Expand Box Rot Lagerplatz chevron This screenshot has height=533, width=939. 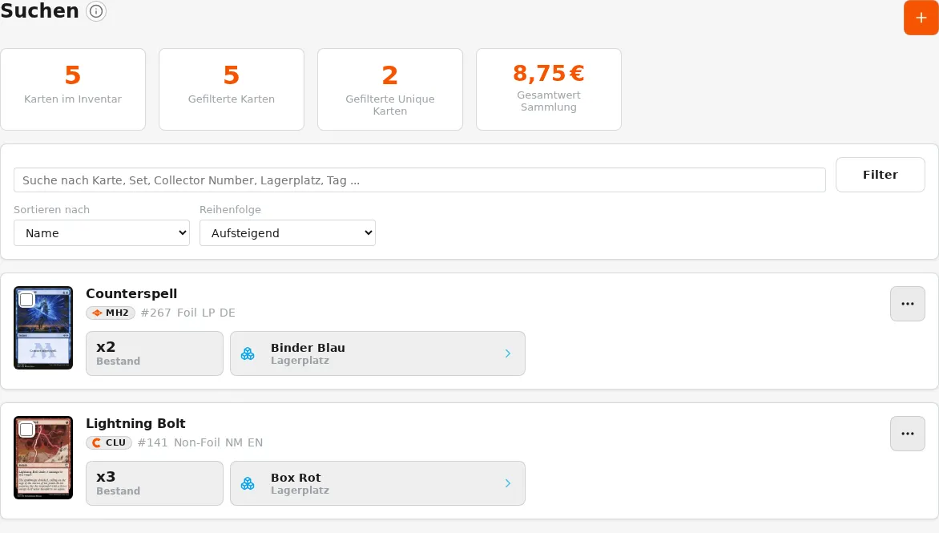coord(508,483)
